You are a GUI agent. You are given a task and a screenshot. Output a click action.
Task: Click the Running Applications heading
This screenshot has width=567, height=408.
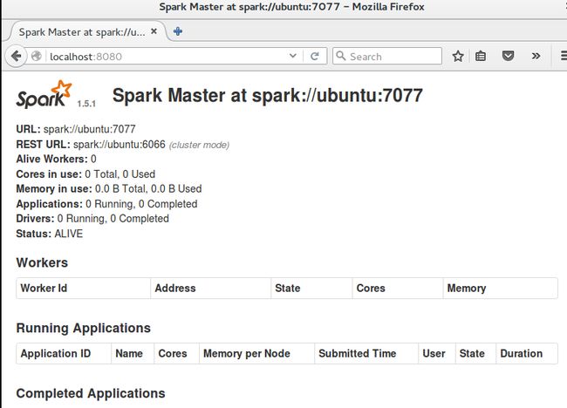pos(83,328)
